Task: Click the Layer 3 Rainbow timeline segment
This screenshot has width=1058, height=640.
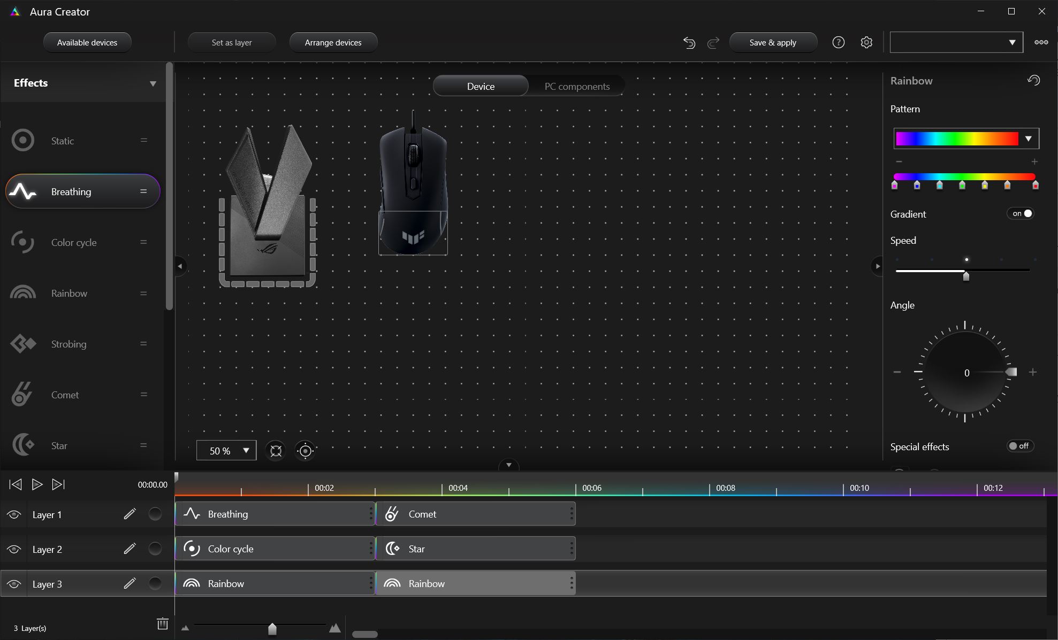Action: click(x=275, y=583)
